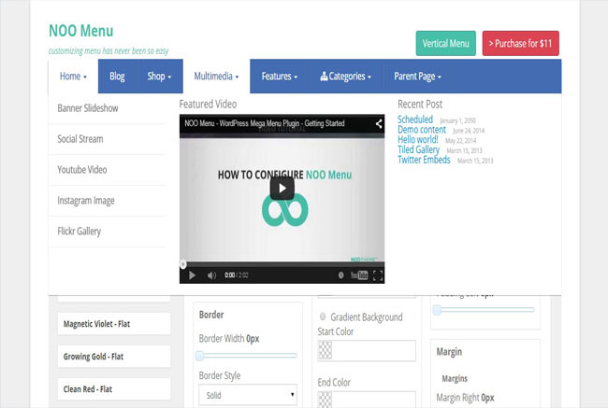Play the video using center play button

point(282,189)
